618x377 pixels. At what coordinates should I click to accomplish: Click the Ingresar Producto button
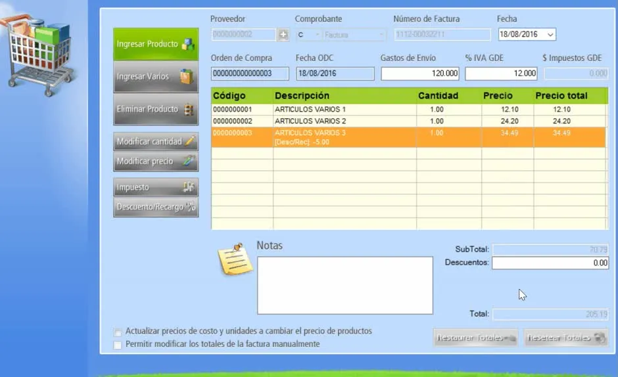156,44
